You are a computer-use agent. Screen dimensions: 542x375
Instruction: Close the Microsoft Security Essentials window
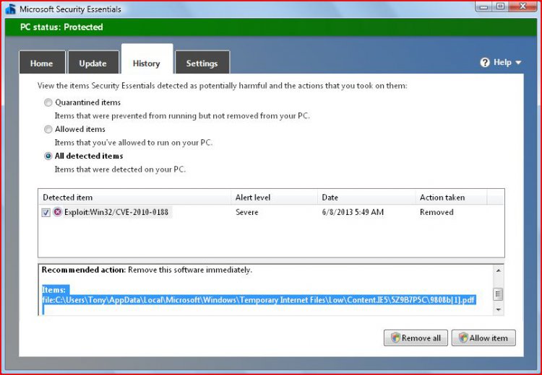pos(522,6)
